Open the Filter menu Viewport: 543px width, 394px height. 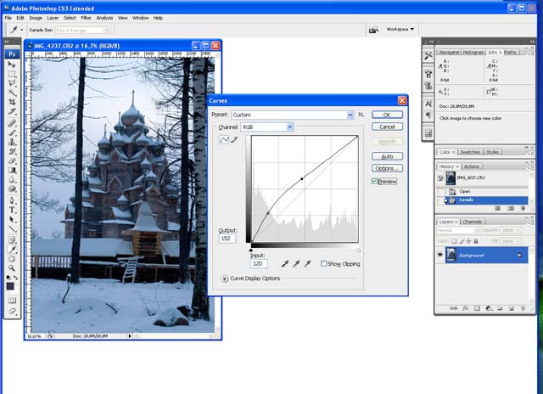click(86, 17)
